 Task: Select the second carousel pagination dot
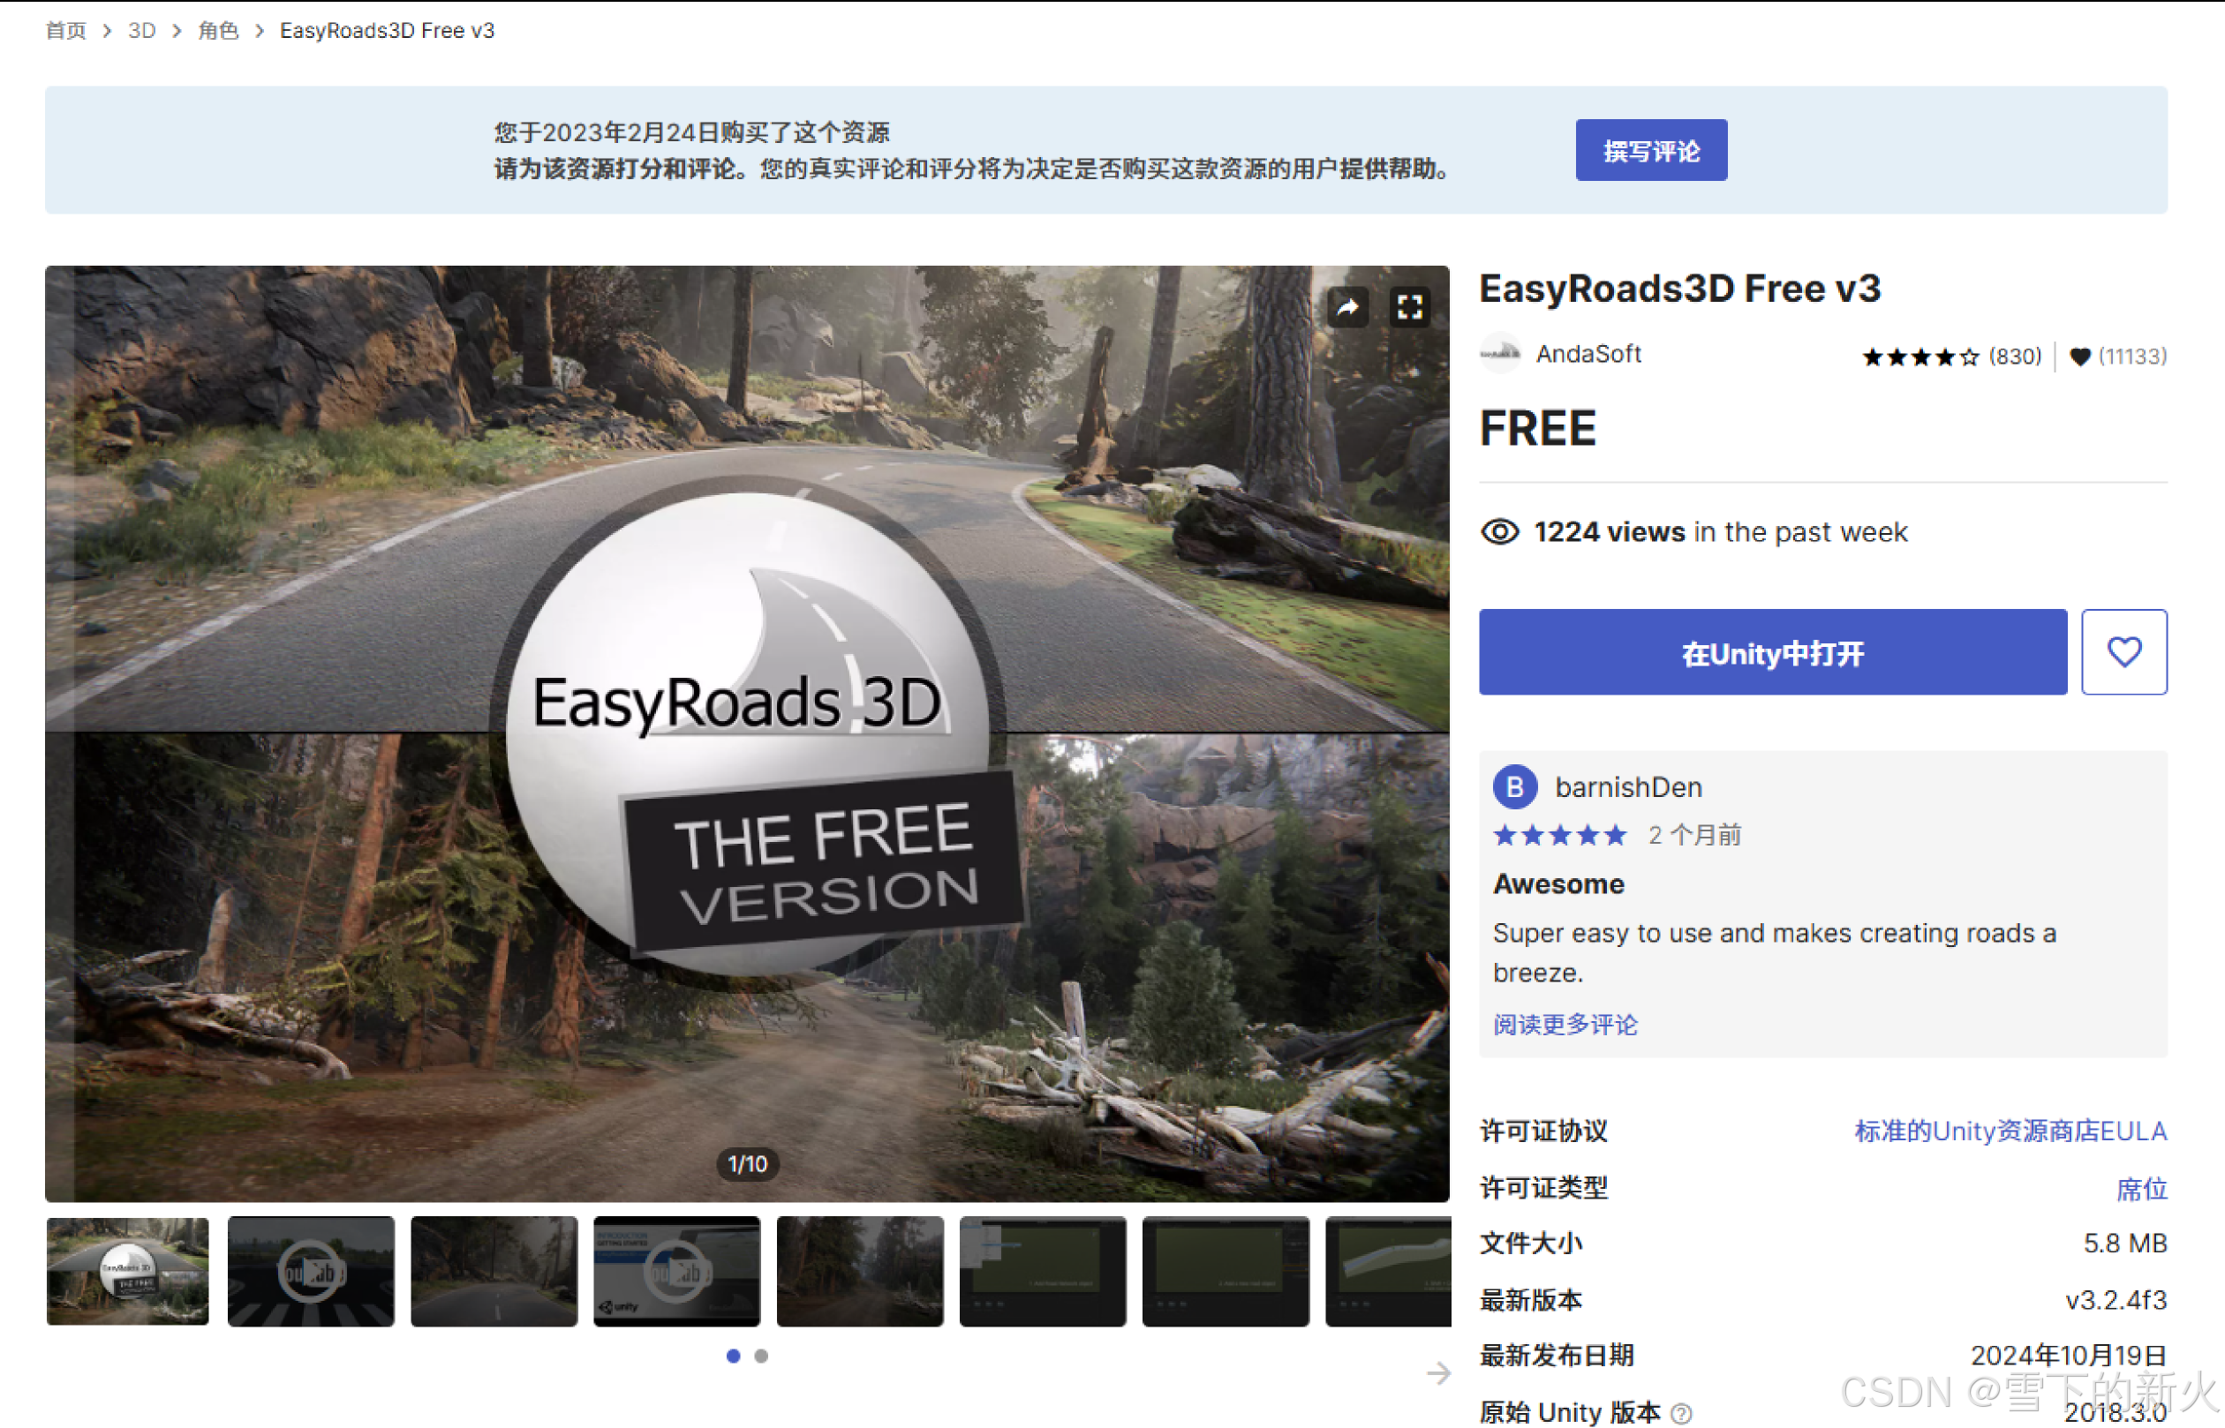click(760, 1356)
